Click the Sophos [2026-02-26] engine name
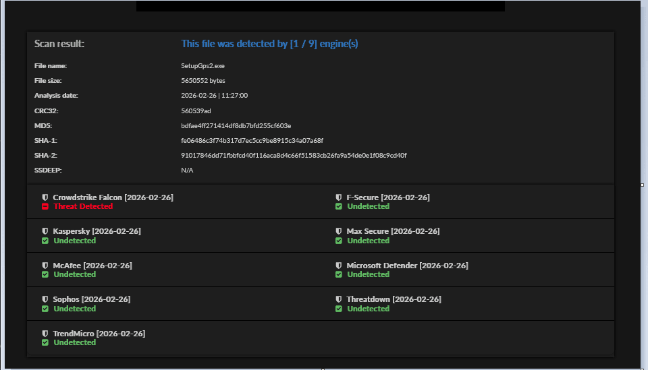The image size is (648, 370). 92,299
